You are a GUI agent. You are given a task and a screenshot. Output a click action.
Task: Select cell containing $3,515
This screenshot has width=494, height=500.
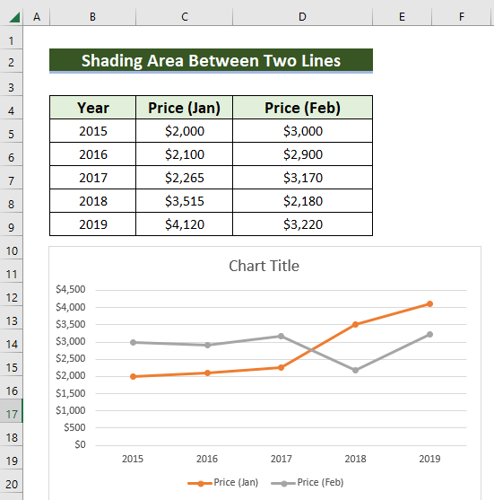(184, 201)
